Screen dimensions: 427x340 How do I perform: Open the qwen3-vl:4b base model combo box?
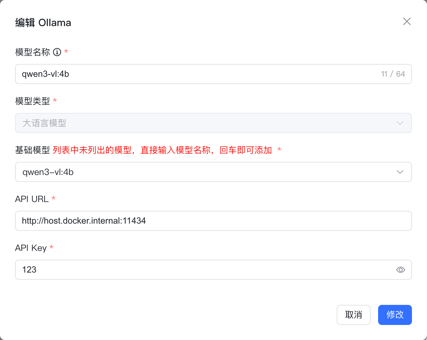(204, 172)
